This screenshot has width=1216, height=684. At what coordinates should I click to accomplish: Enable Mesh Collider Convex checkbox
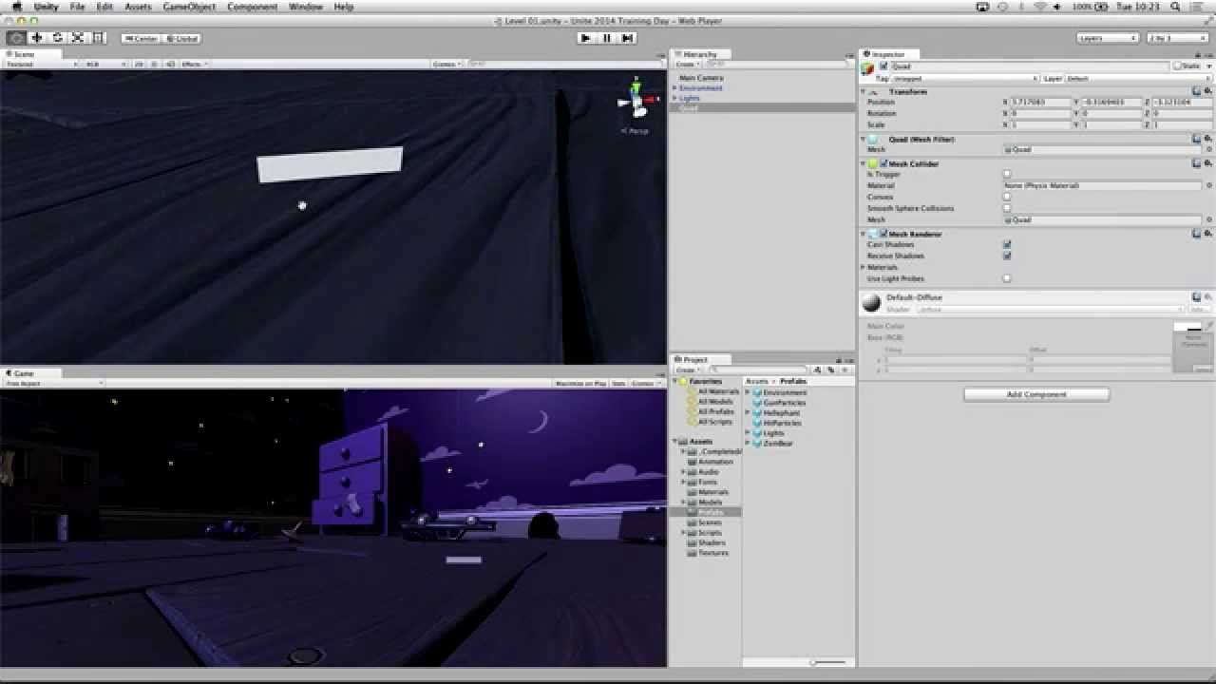[x=1007, y=197]
